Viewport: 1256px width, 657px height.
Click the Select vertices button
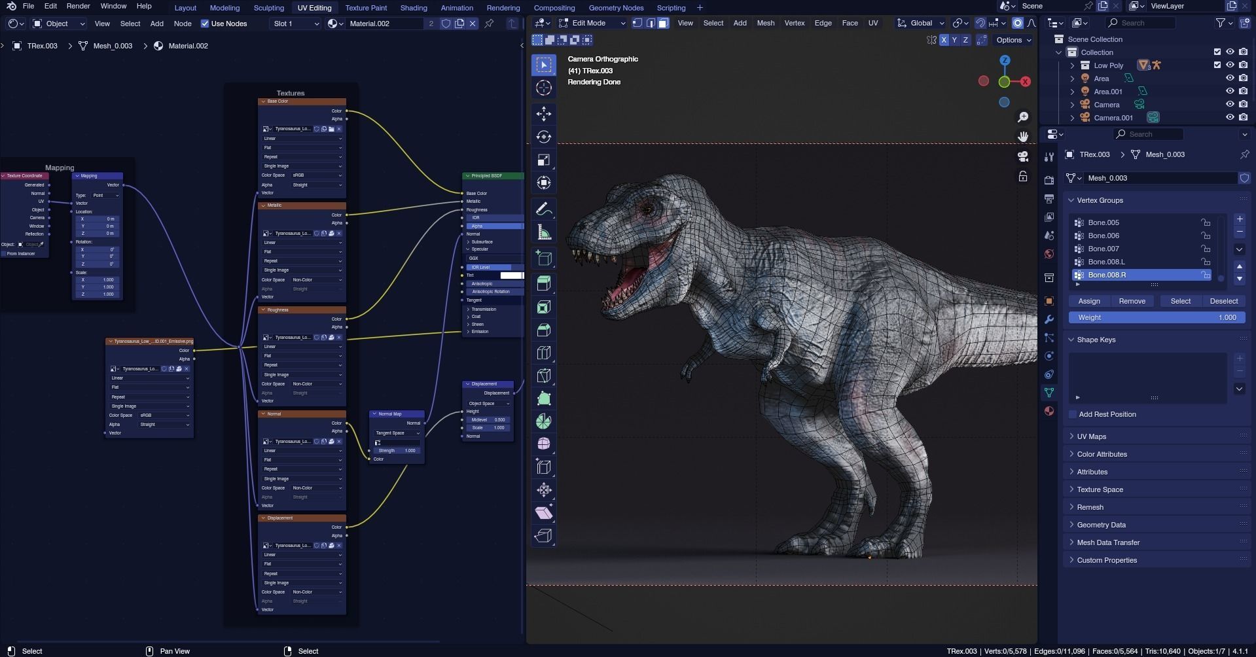click(1180, 301)
